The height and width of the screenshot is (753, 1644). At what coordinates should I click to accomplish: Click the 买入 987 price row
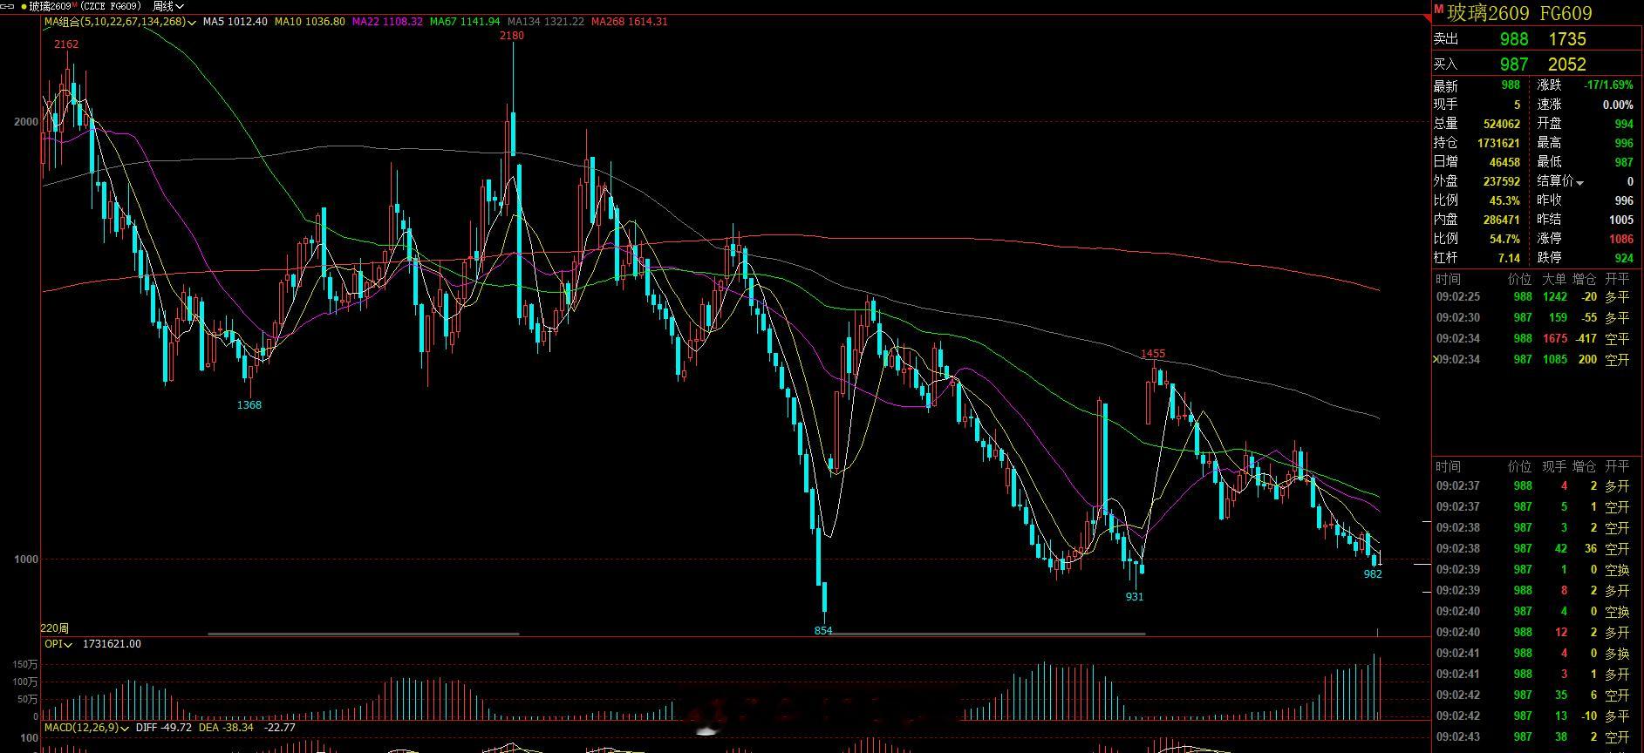click(x=1537, y=64)
